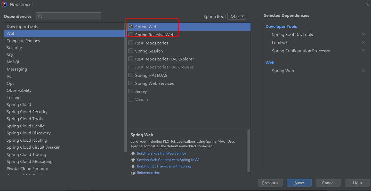The width and height of the screenshot is (371, 191).
Task: Select the Spring Cloud Security category
Action: [x=64, y=112]
